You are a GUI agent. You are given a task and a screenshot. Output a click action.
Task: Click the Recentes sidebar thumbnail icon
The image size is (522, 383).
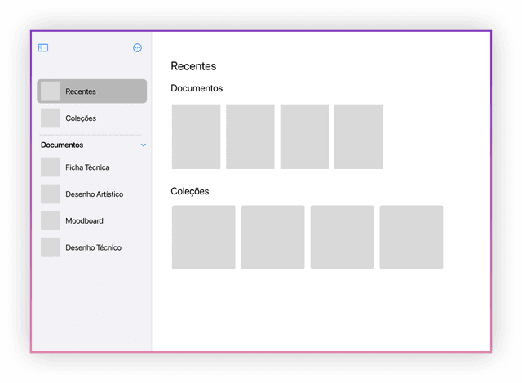click(x=51, y=91)
